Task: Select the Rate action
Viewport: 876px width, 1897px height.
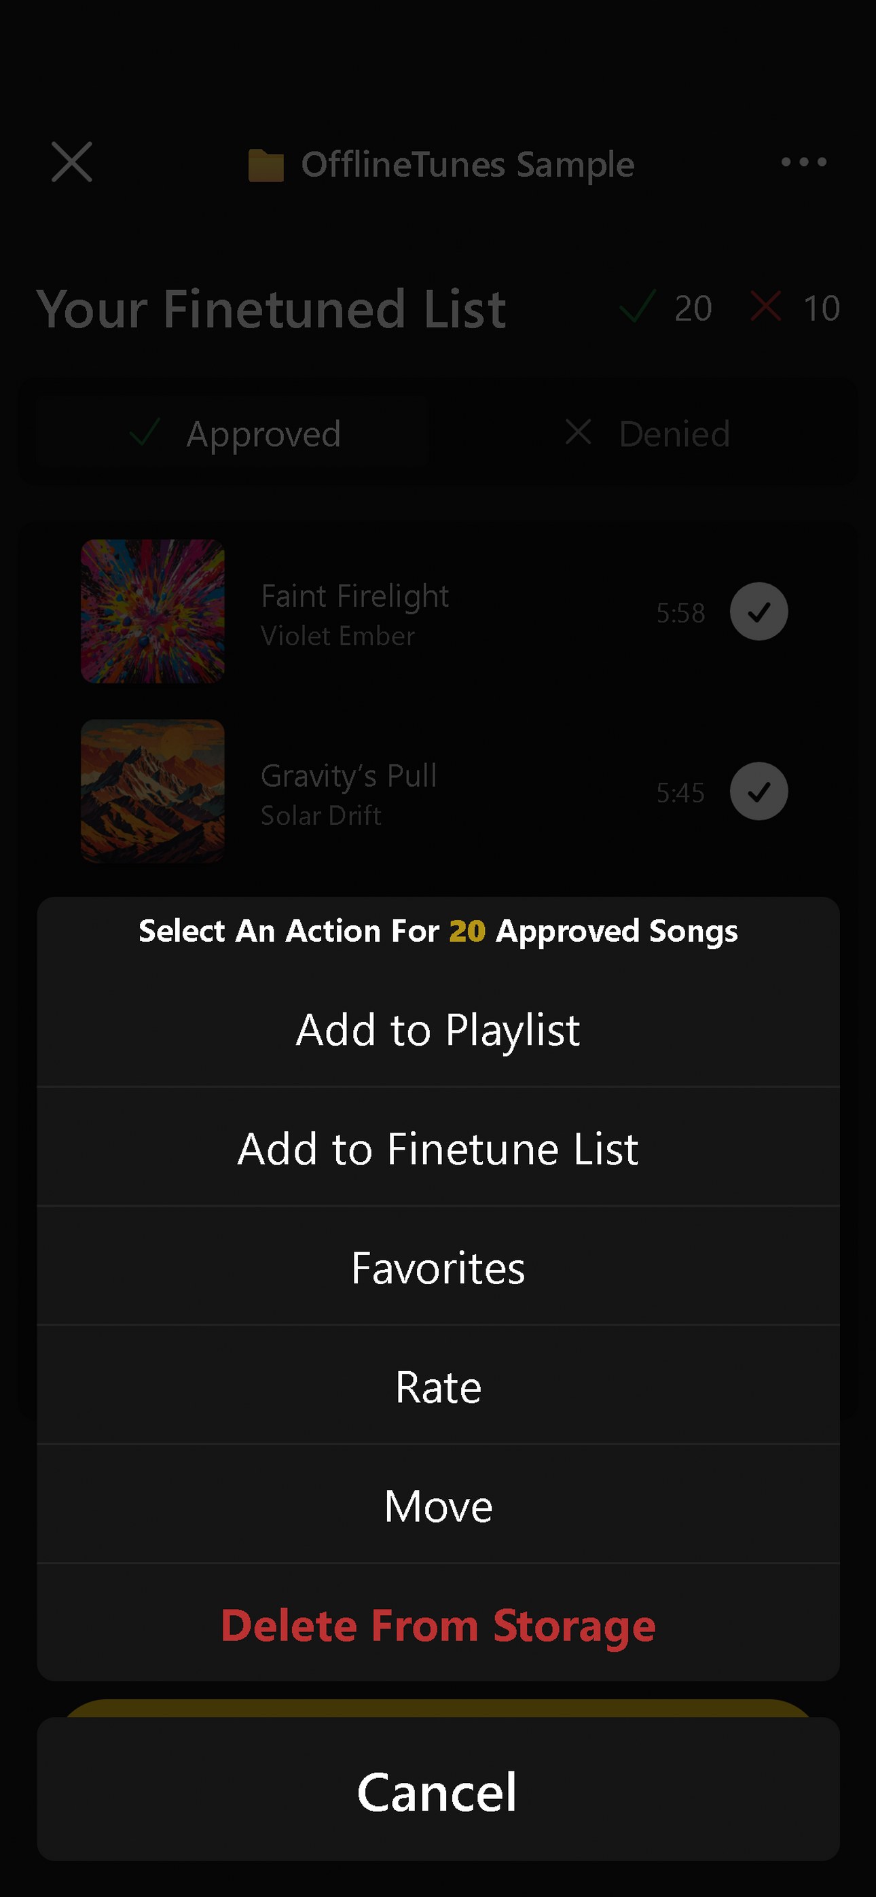Action: point(438,1387)
